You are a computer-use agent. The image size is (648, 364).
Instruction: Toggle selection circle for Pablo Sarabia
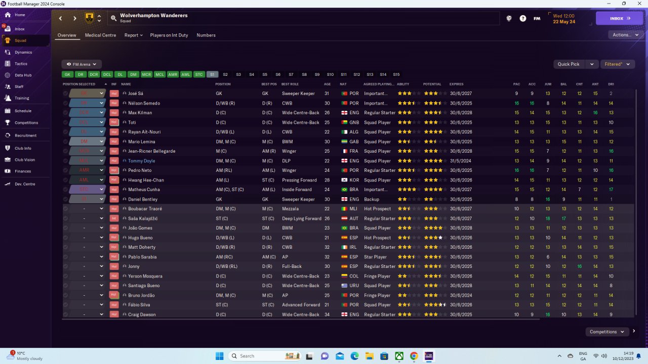tap(65, 257)
